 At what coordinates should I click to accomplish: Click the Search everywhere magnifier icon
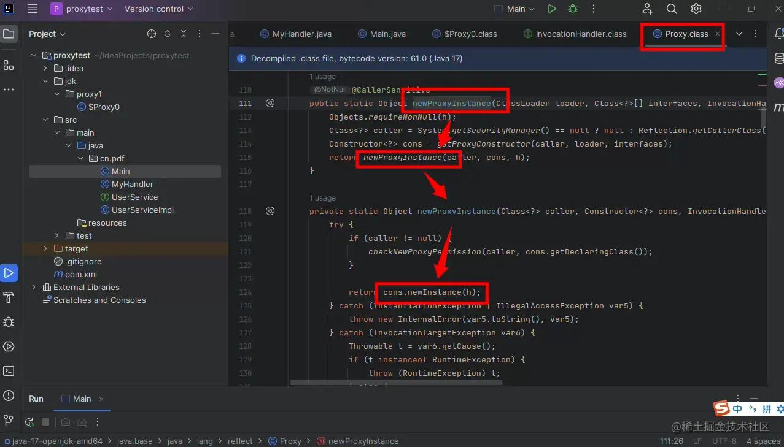pos(671,9)
